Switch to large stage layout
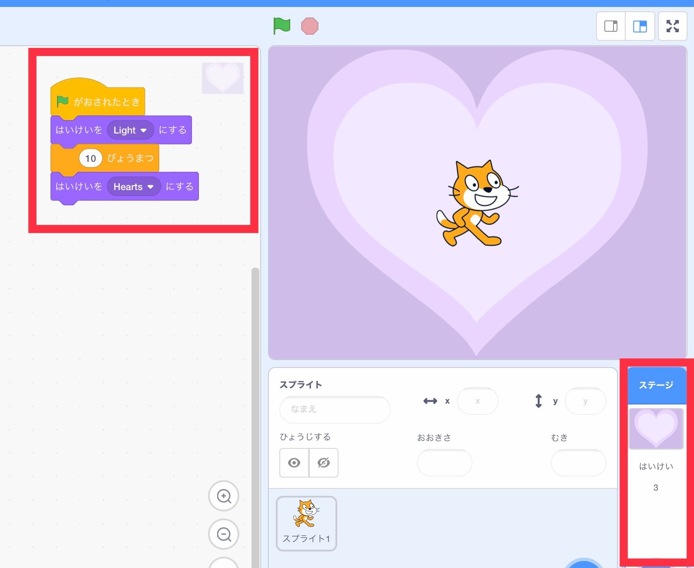Screen dimensions: 694x568 pyautogui.click(x=640, y=26)
